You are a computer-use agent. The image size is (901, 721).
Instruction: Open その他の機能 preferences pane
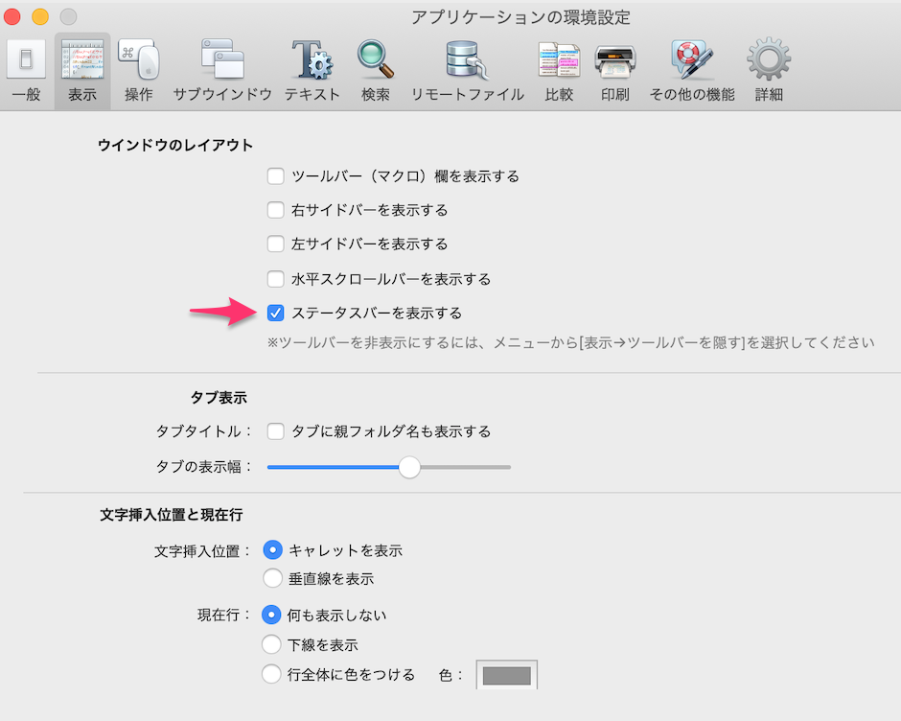692,70
